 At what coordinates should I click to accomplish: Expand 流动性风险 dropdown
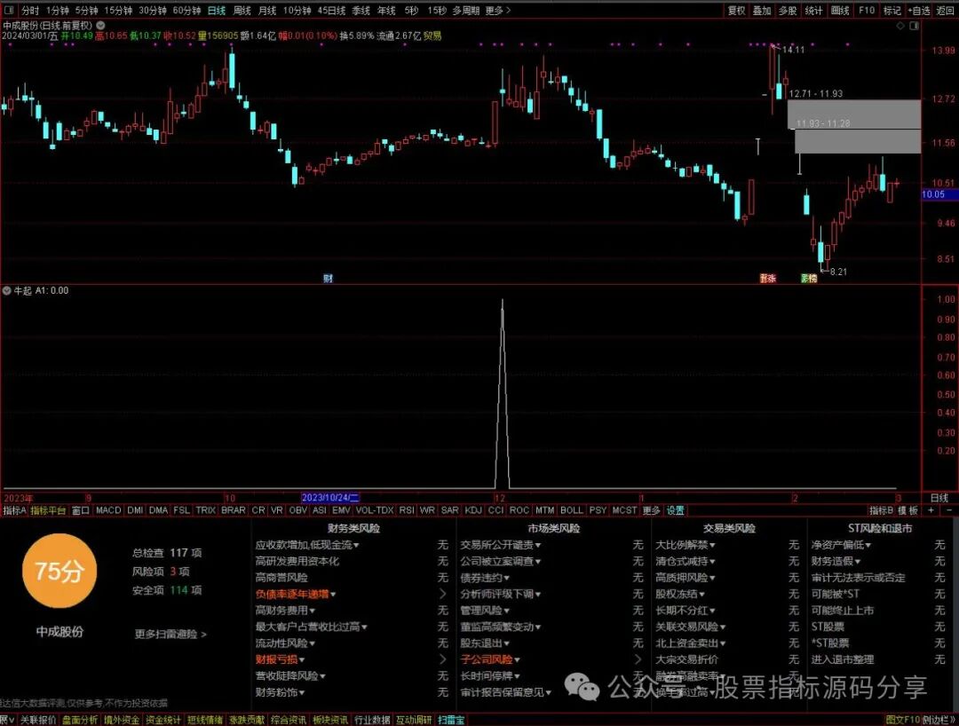312,643
